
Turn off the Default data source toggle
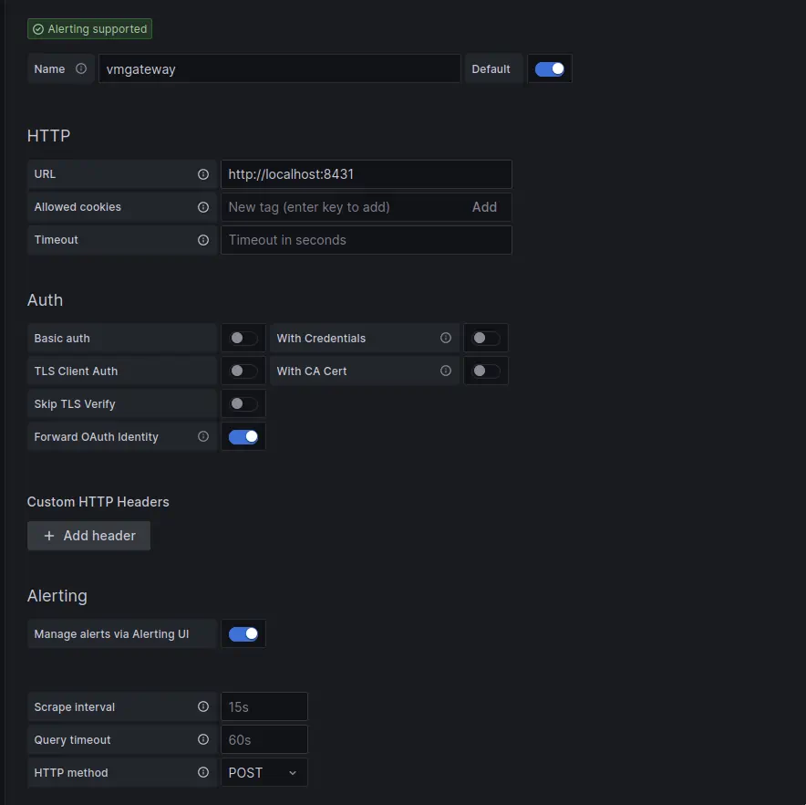click(x=550, y=68)
